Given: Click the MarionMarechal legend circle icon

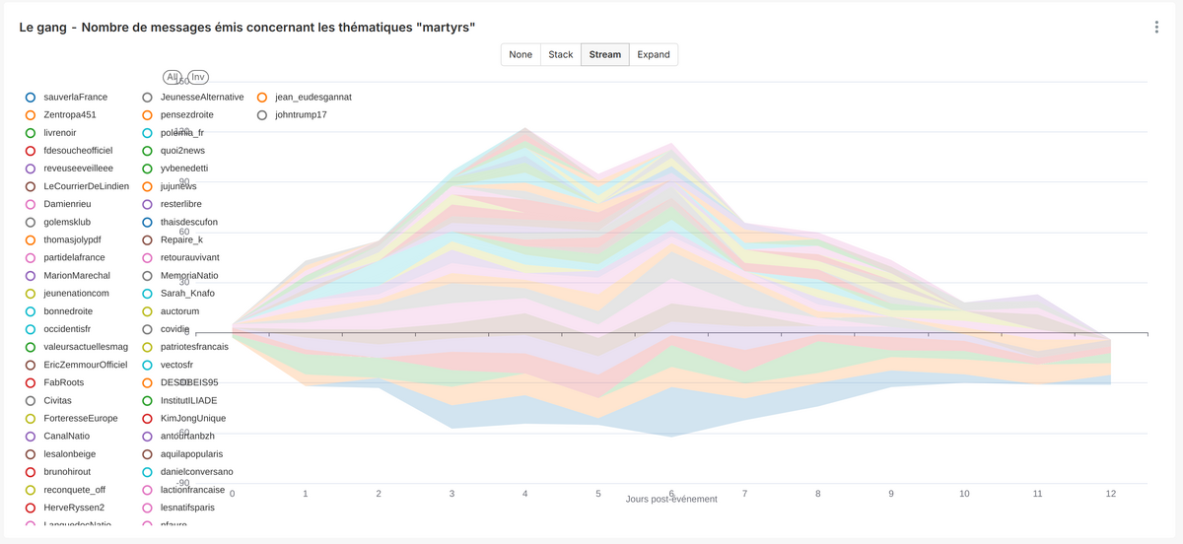Looking at the screenshot, I should tap(31, 276).
